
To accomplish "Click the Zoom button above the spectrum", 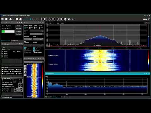I will [147, 23].
